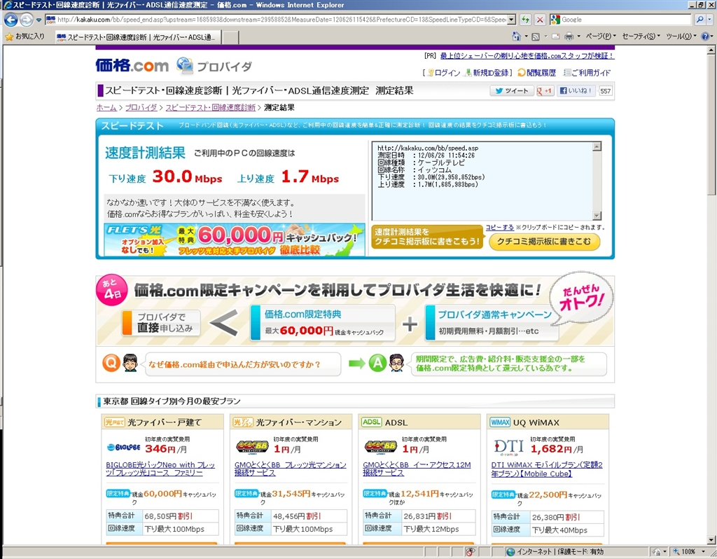Viewport: 717px width, 559px height.
Task: Click the 光ファイバー・戸建て card heading
Action: (x=162, y=422)
